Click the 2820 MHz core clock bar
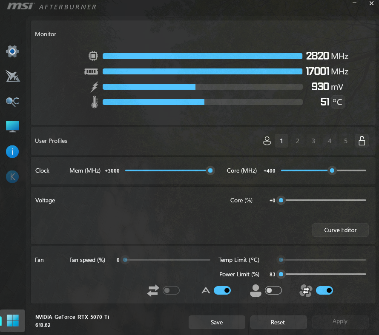 pyautogui.click(x=203, y=56)
